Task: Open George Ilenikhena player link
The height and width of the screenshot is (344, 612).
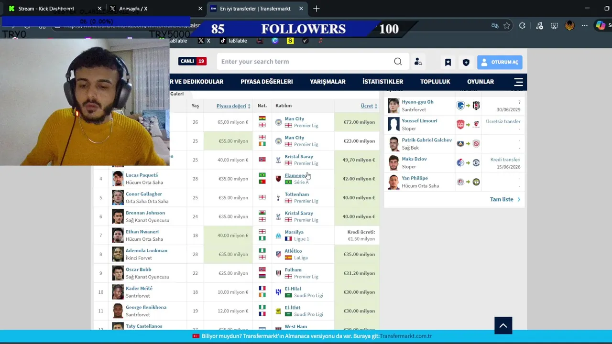Action: coord(146,307)
